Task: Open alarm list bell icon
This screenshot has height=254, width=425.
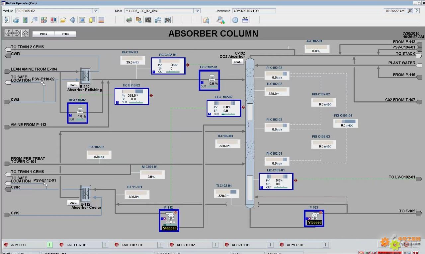Action: coord(91,20)
